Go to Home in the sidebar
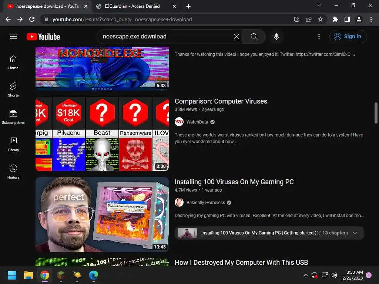The width and height of the screenshot is (379, 284). point(13,62)
